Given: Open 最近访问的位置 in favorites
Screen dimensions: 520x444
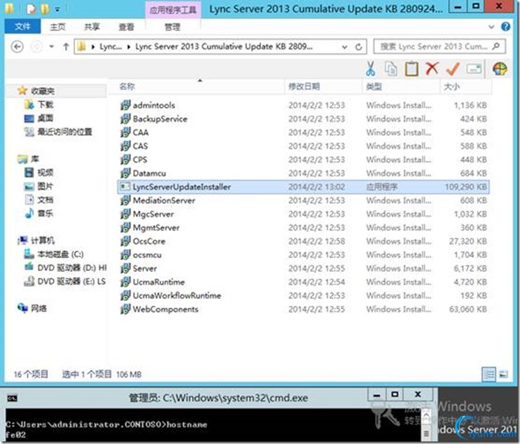Looking at the screenshot, I should coord(64,132).
